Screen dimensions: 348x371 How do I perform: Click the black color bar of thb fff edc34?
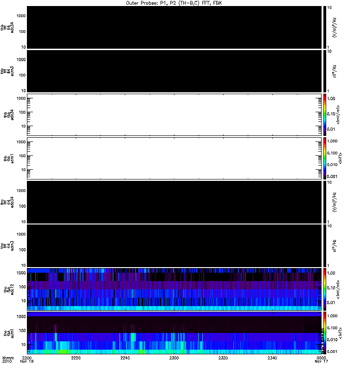325,27
